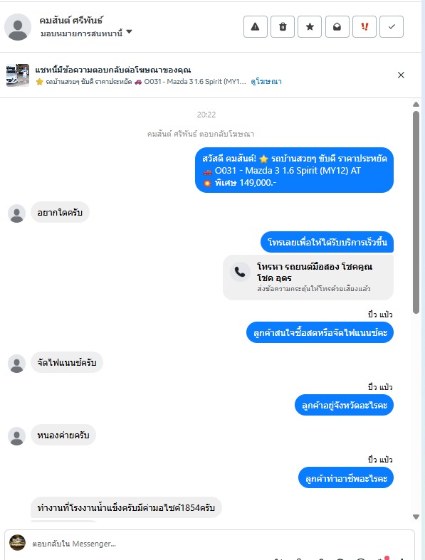Screen dimensions: 425x560
Task: Mark conversation done with checkmark icon
Action: click(x=392, y=27)
